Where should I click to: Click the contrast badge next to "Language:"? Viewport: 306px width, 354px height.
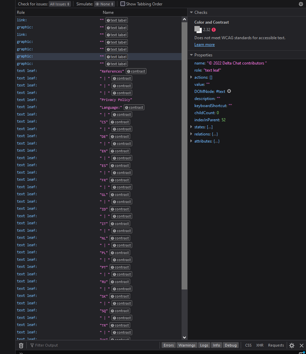click(x=134, y=107)
